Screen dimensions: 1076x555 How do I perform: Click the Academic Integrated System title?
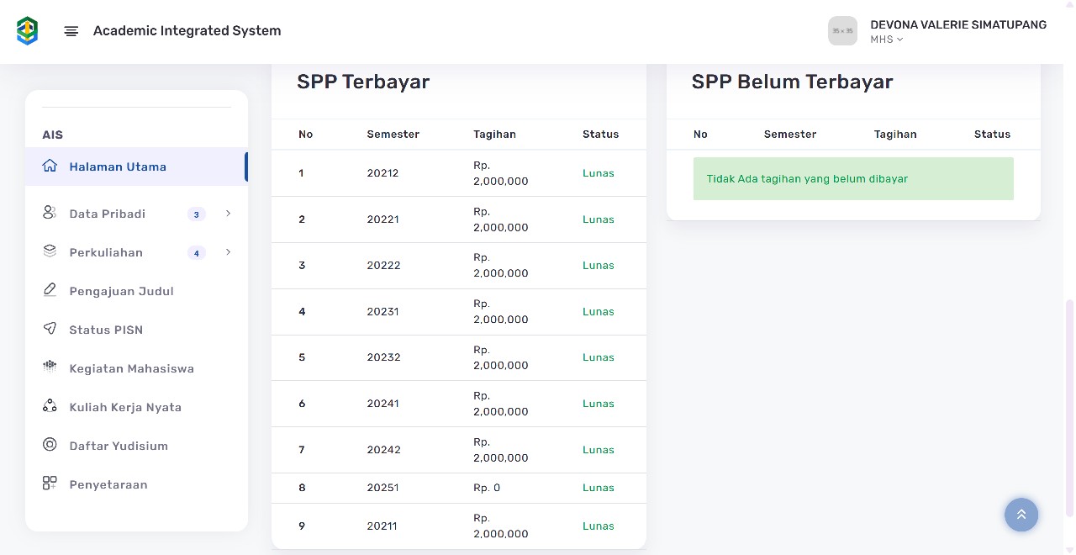[x=187, y=31]
